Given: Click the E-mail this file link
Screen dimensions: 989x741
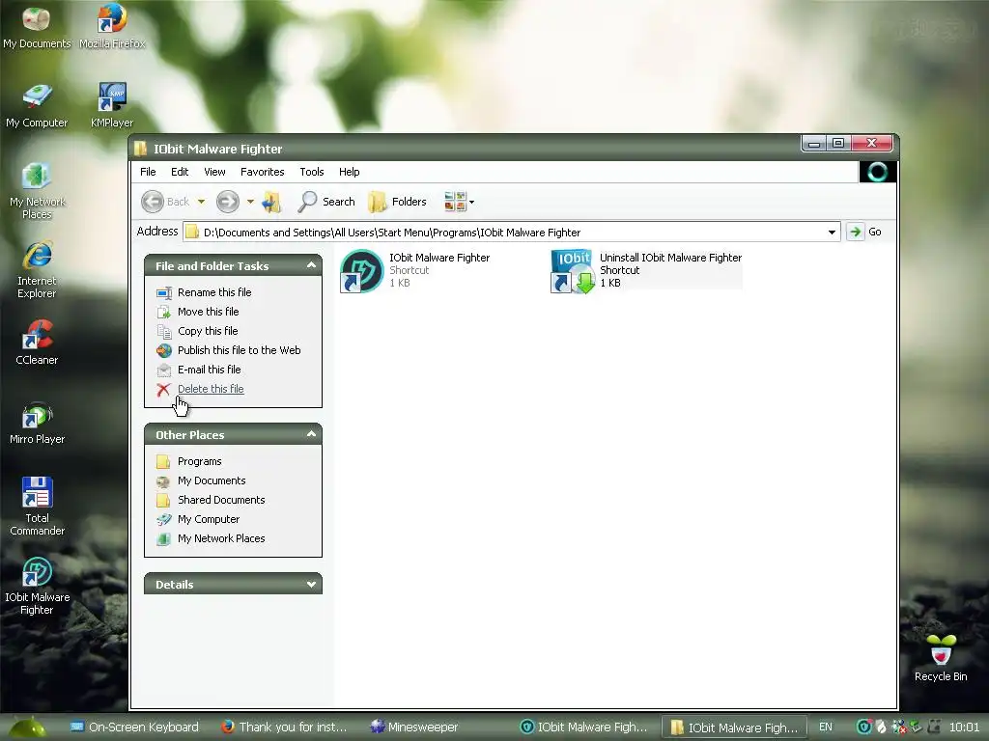Looking at the screenshot, I should pos(209,370).
